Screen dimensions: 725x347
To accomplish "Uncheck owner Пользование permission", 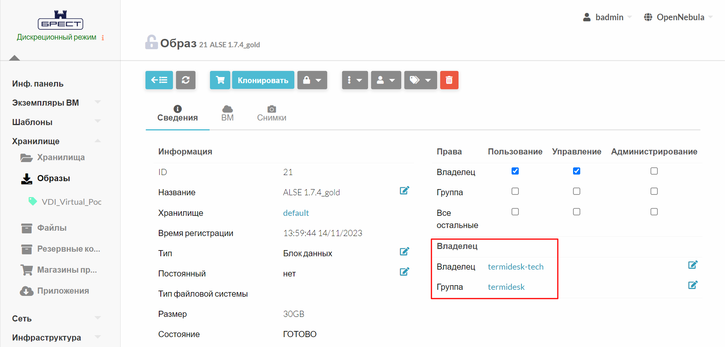I will (515, 171).
